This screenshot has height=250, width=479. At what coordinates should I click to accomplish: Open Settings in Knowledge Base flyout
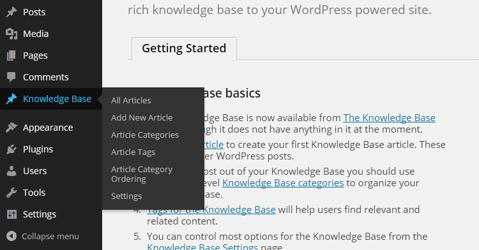126,196
